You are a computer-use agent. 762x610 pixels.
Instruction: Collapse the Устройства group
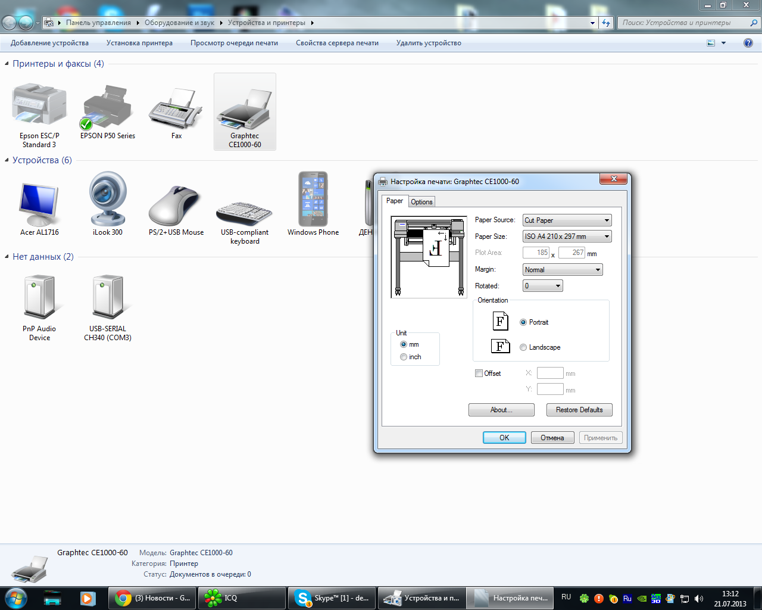coord(7,160)
